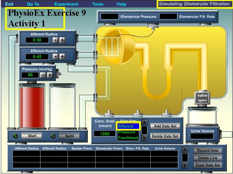Start the filtration experiment
The width and height of the screenshot is (233, 174).
[32, 136]
